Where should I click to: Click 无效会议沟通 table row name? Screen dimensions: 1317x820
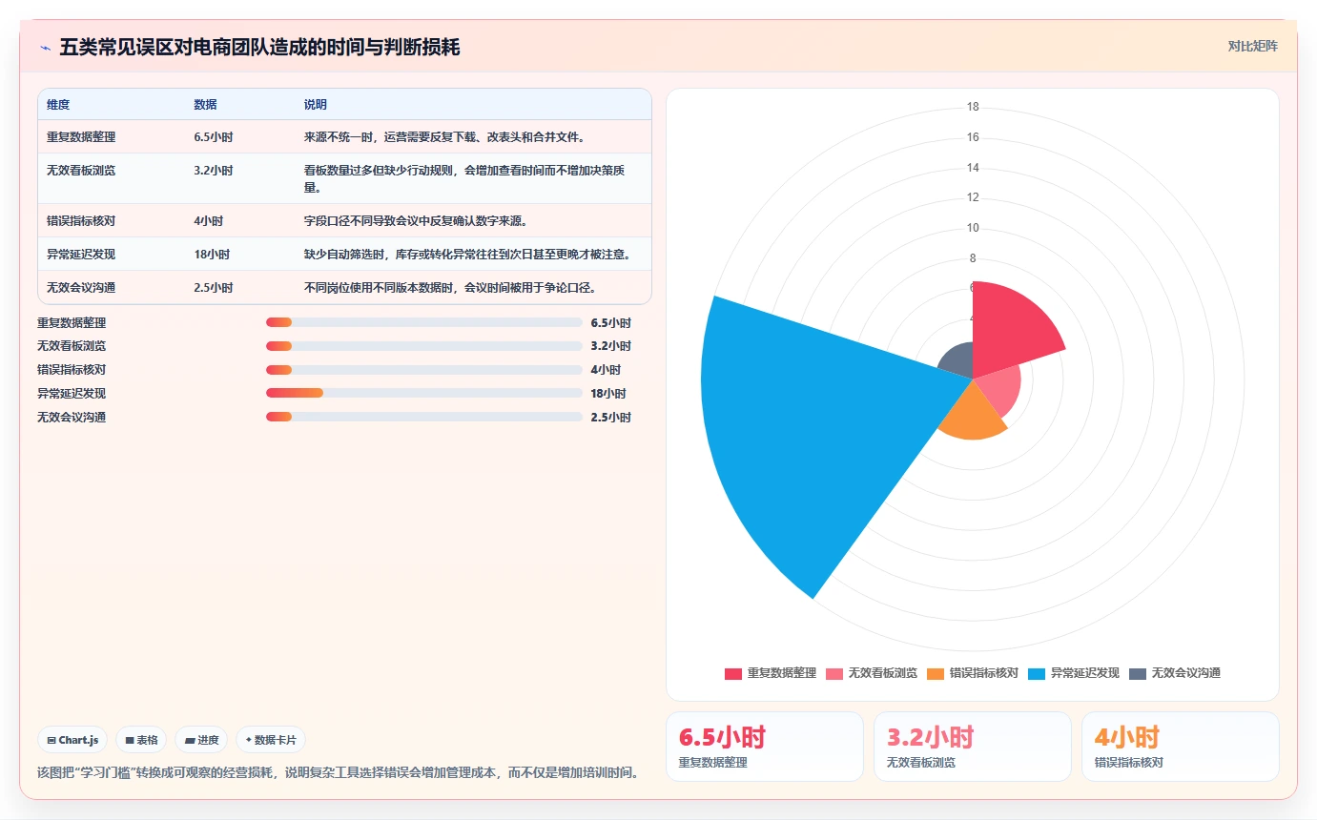point(81,288)
